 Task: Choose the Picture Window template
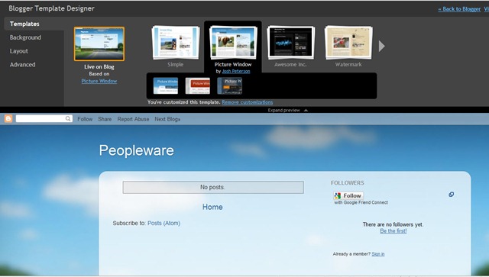click(233, 43)
